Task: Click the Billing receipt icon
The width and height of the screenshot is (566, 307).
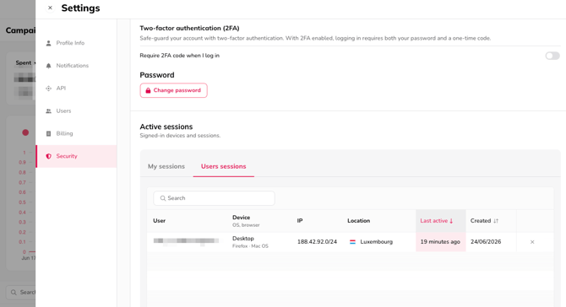Action: (48, 134)
